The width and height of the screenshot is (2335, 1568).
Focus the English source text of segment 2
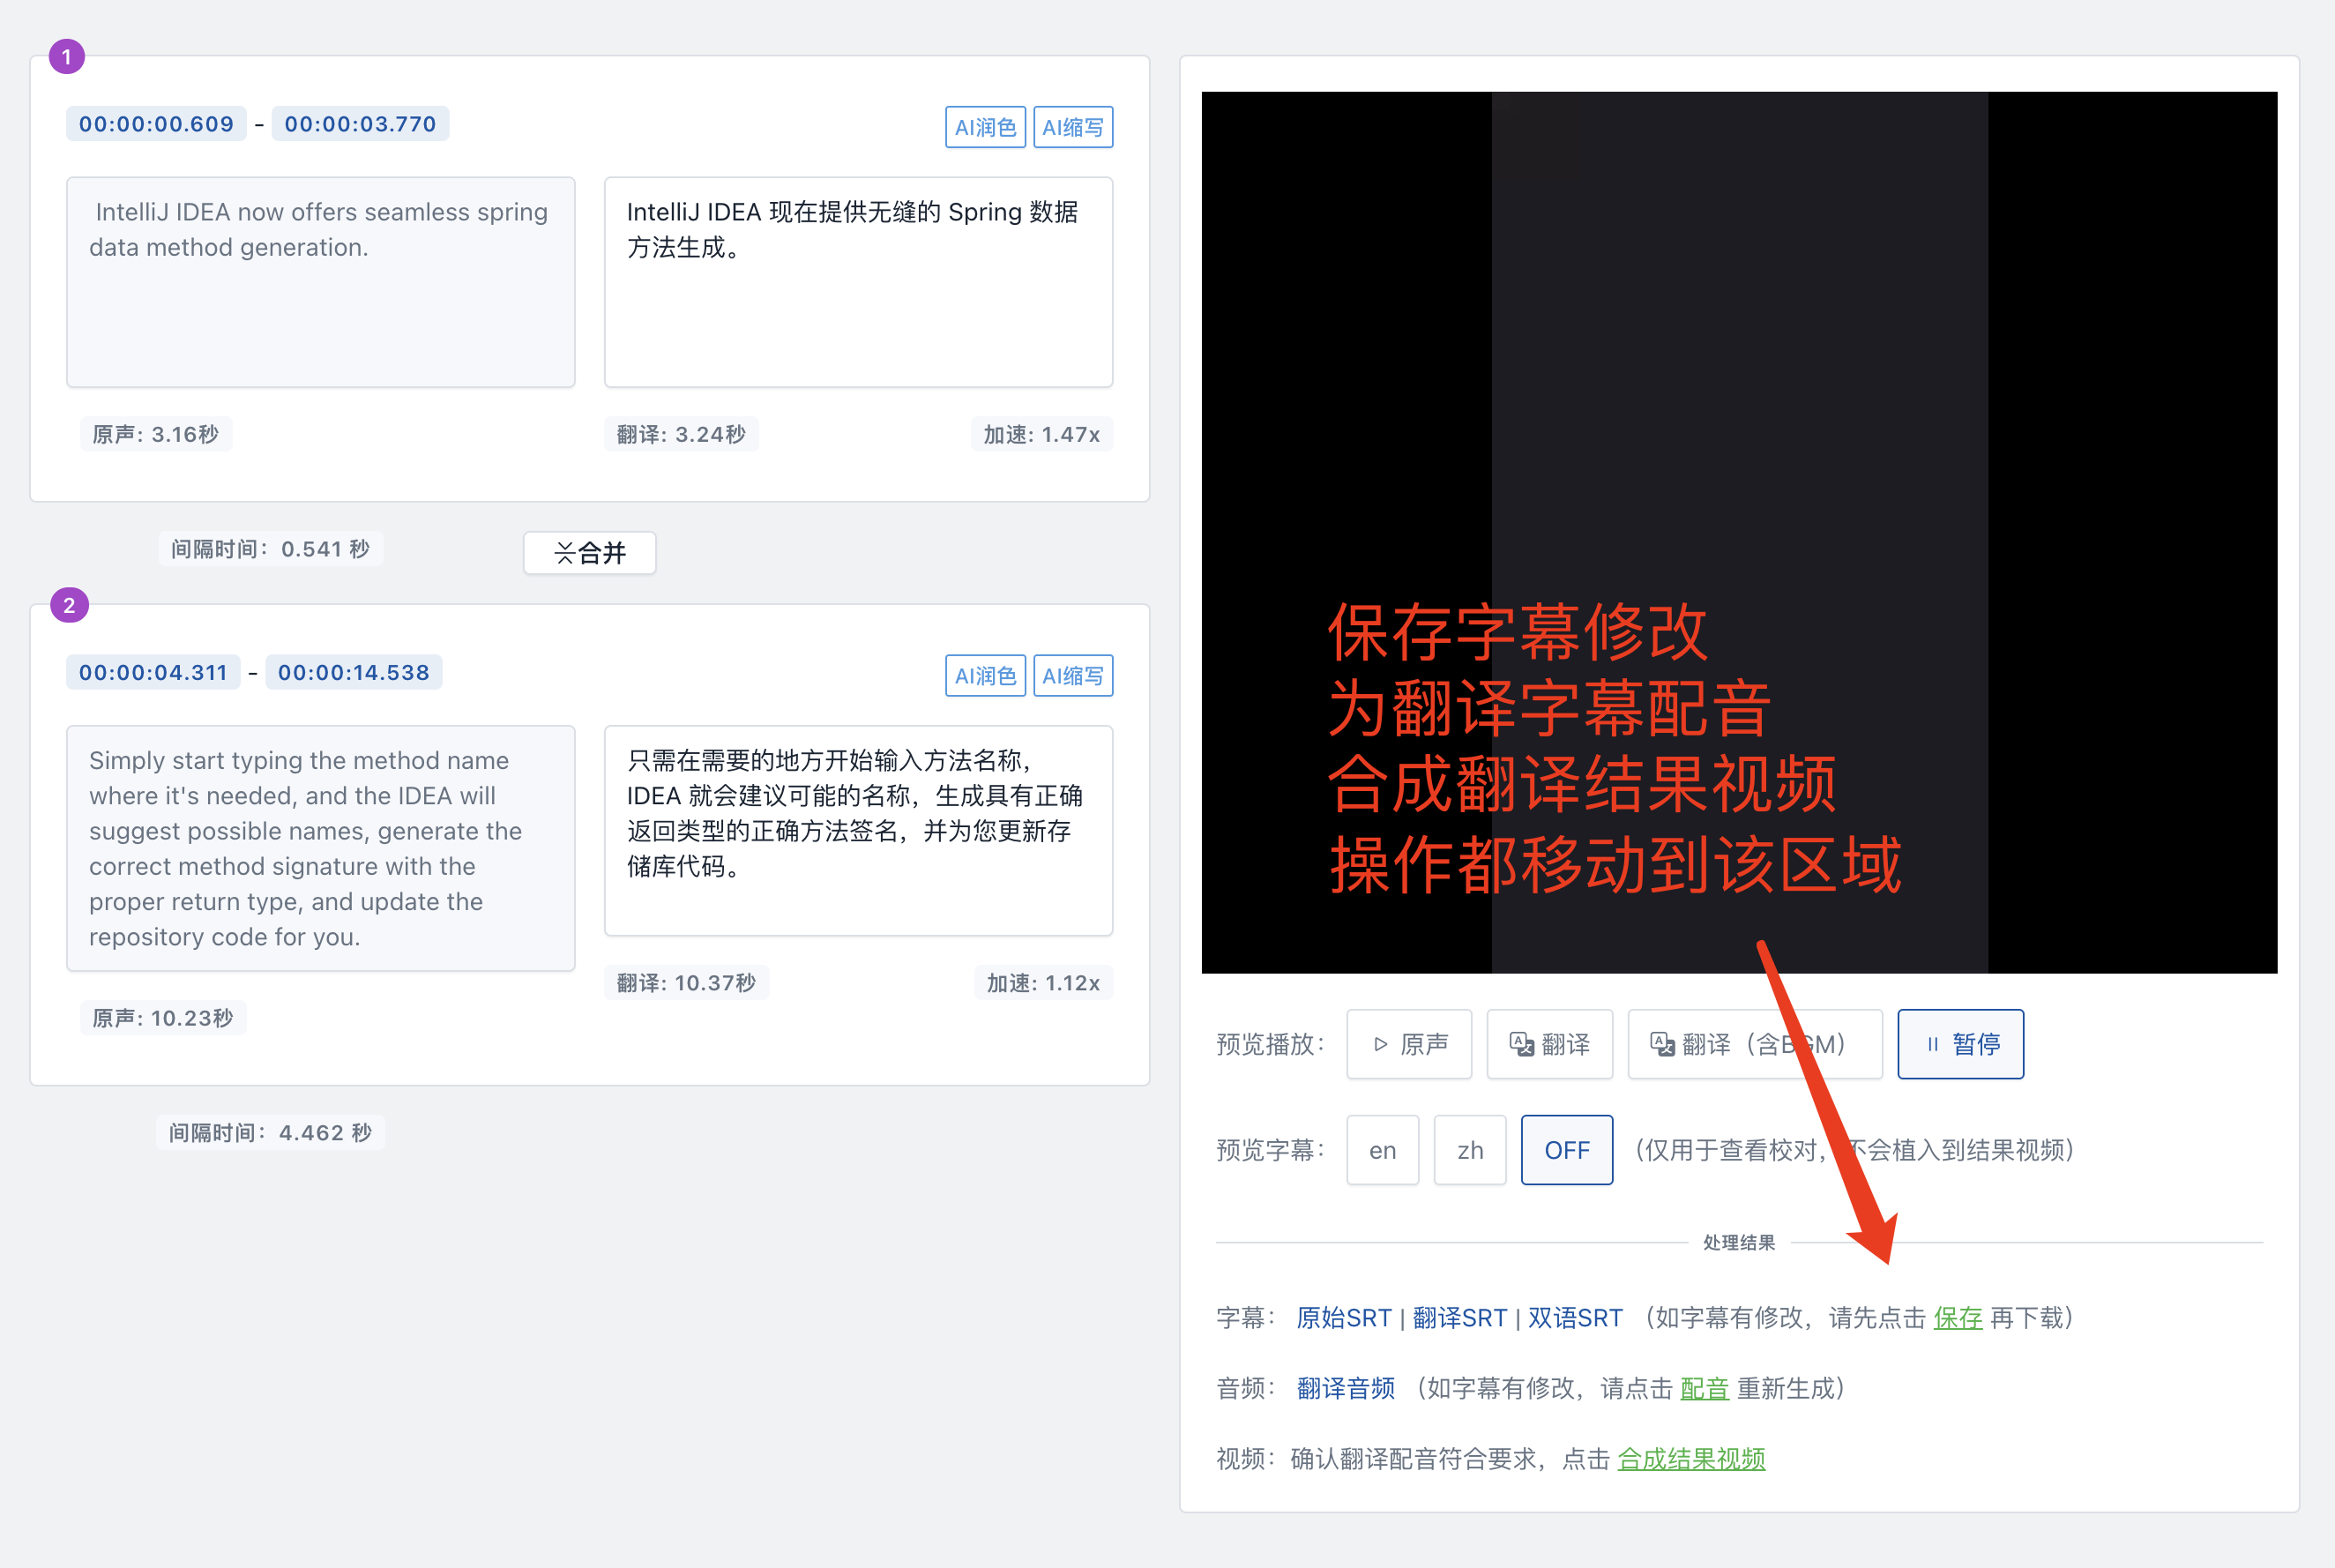tap(321, 848)
